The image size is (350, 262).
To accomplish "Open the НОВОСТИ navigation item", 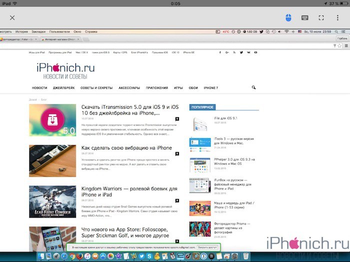I will 39,88.
